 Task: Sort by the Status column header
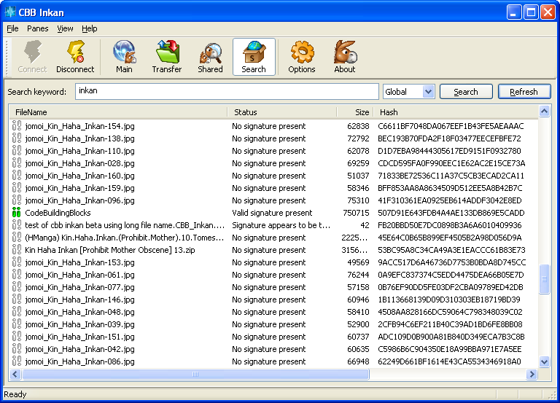pos(281,112)
